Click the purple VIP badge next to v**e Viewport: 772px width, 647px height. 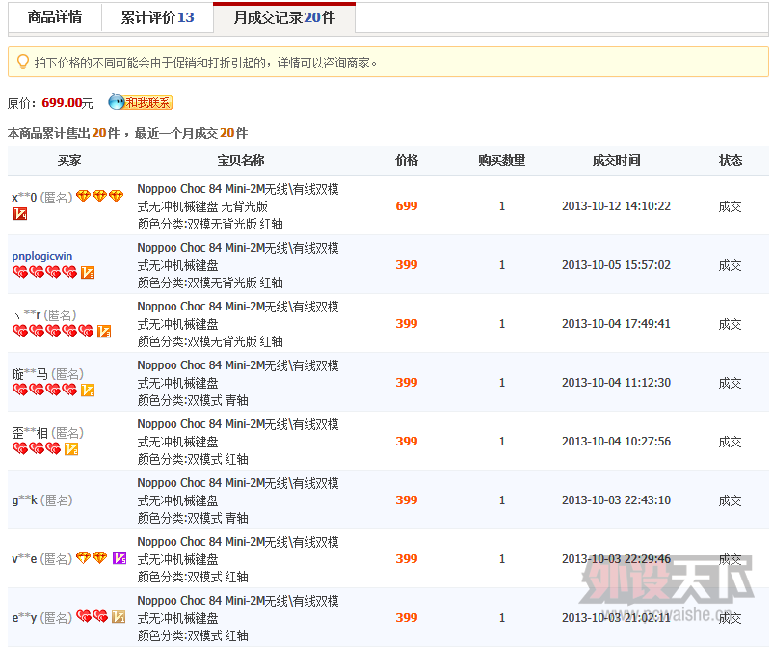[x=120, y=557]
